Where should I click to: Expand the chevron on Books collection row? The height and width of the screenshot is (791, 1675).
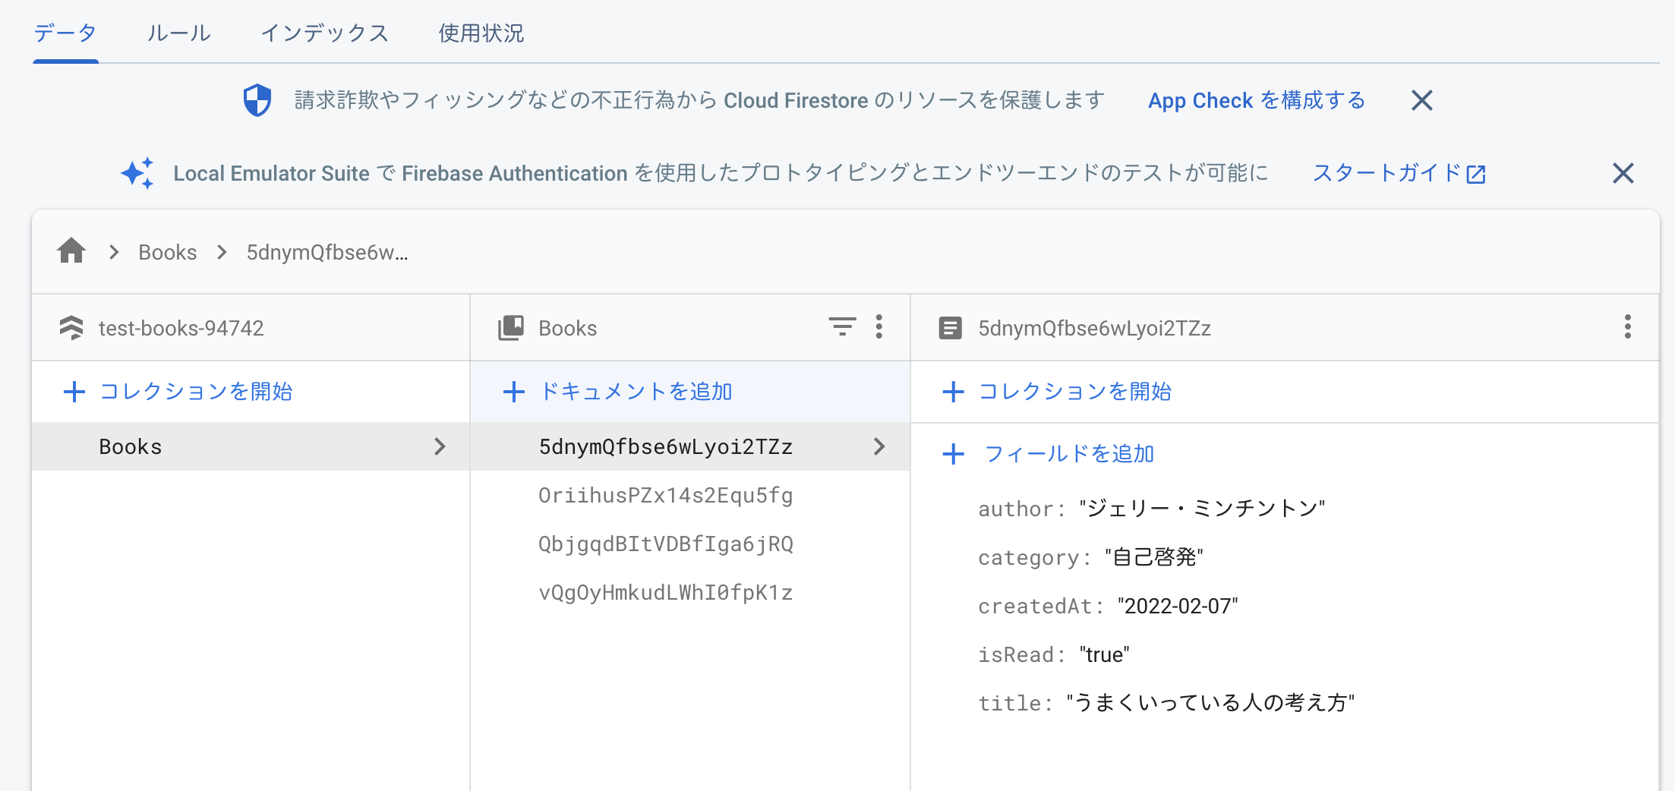440,446
